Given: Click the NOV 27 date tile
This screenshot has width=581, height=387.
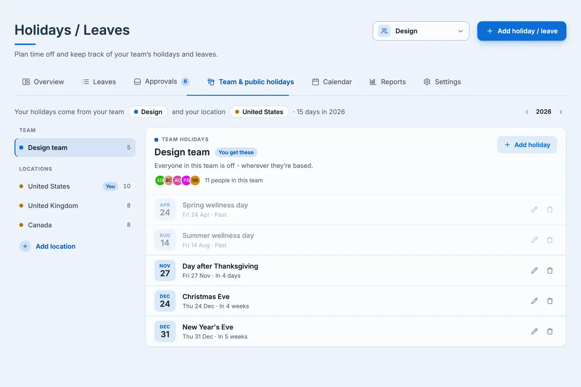Looking at the screenshot, I should pos(165,270).
